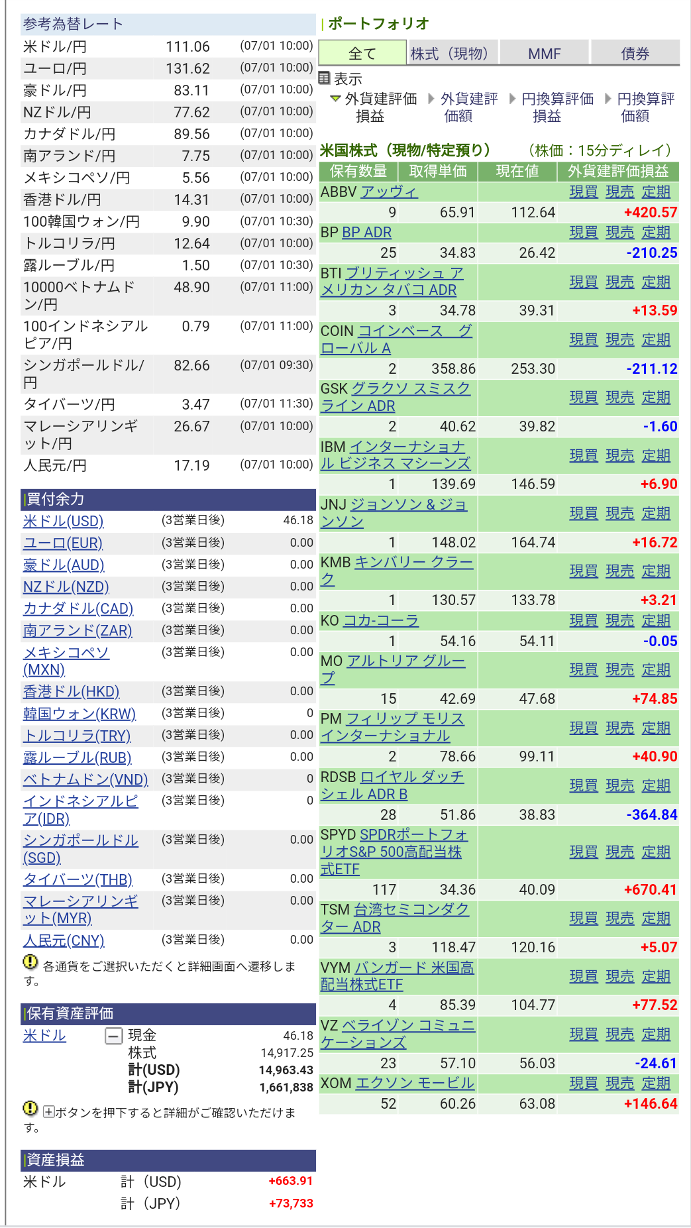The width and height of the screenshot is (691, 1228).
Task: Open the カナダドル(CAD) link
Action: pyautogui.click(x=78, y=609)
